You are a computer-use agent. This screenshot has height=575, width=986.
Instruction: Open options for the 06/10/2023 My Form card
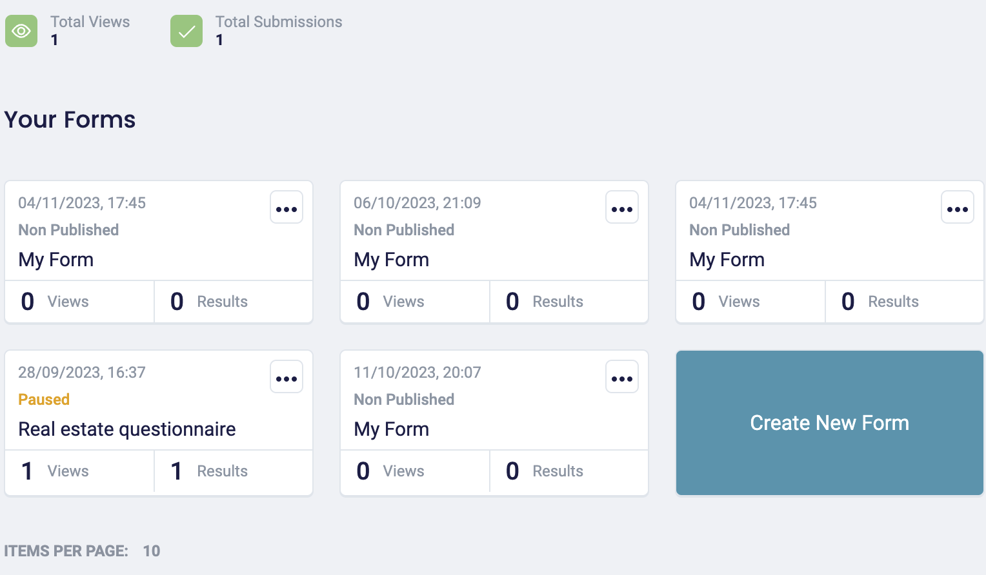click(x=621, y=207)
